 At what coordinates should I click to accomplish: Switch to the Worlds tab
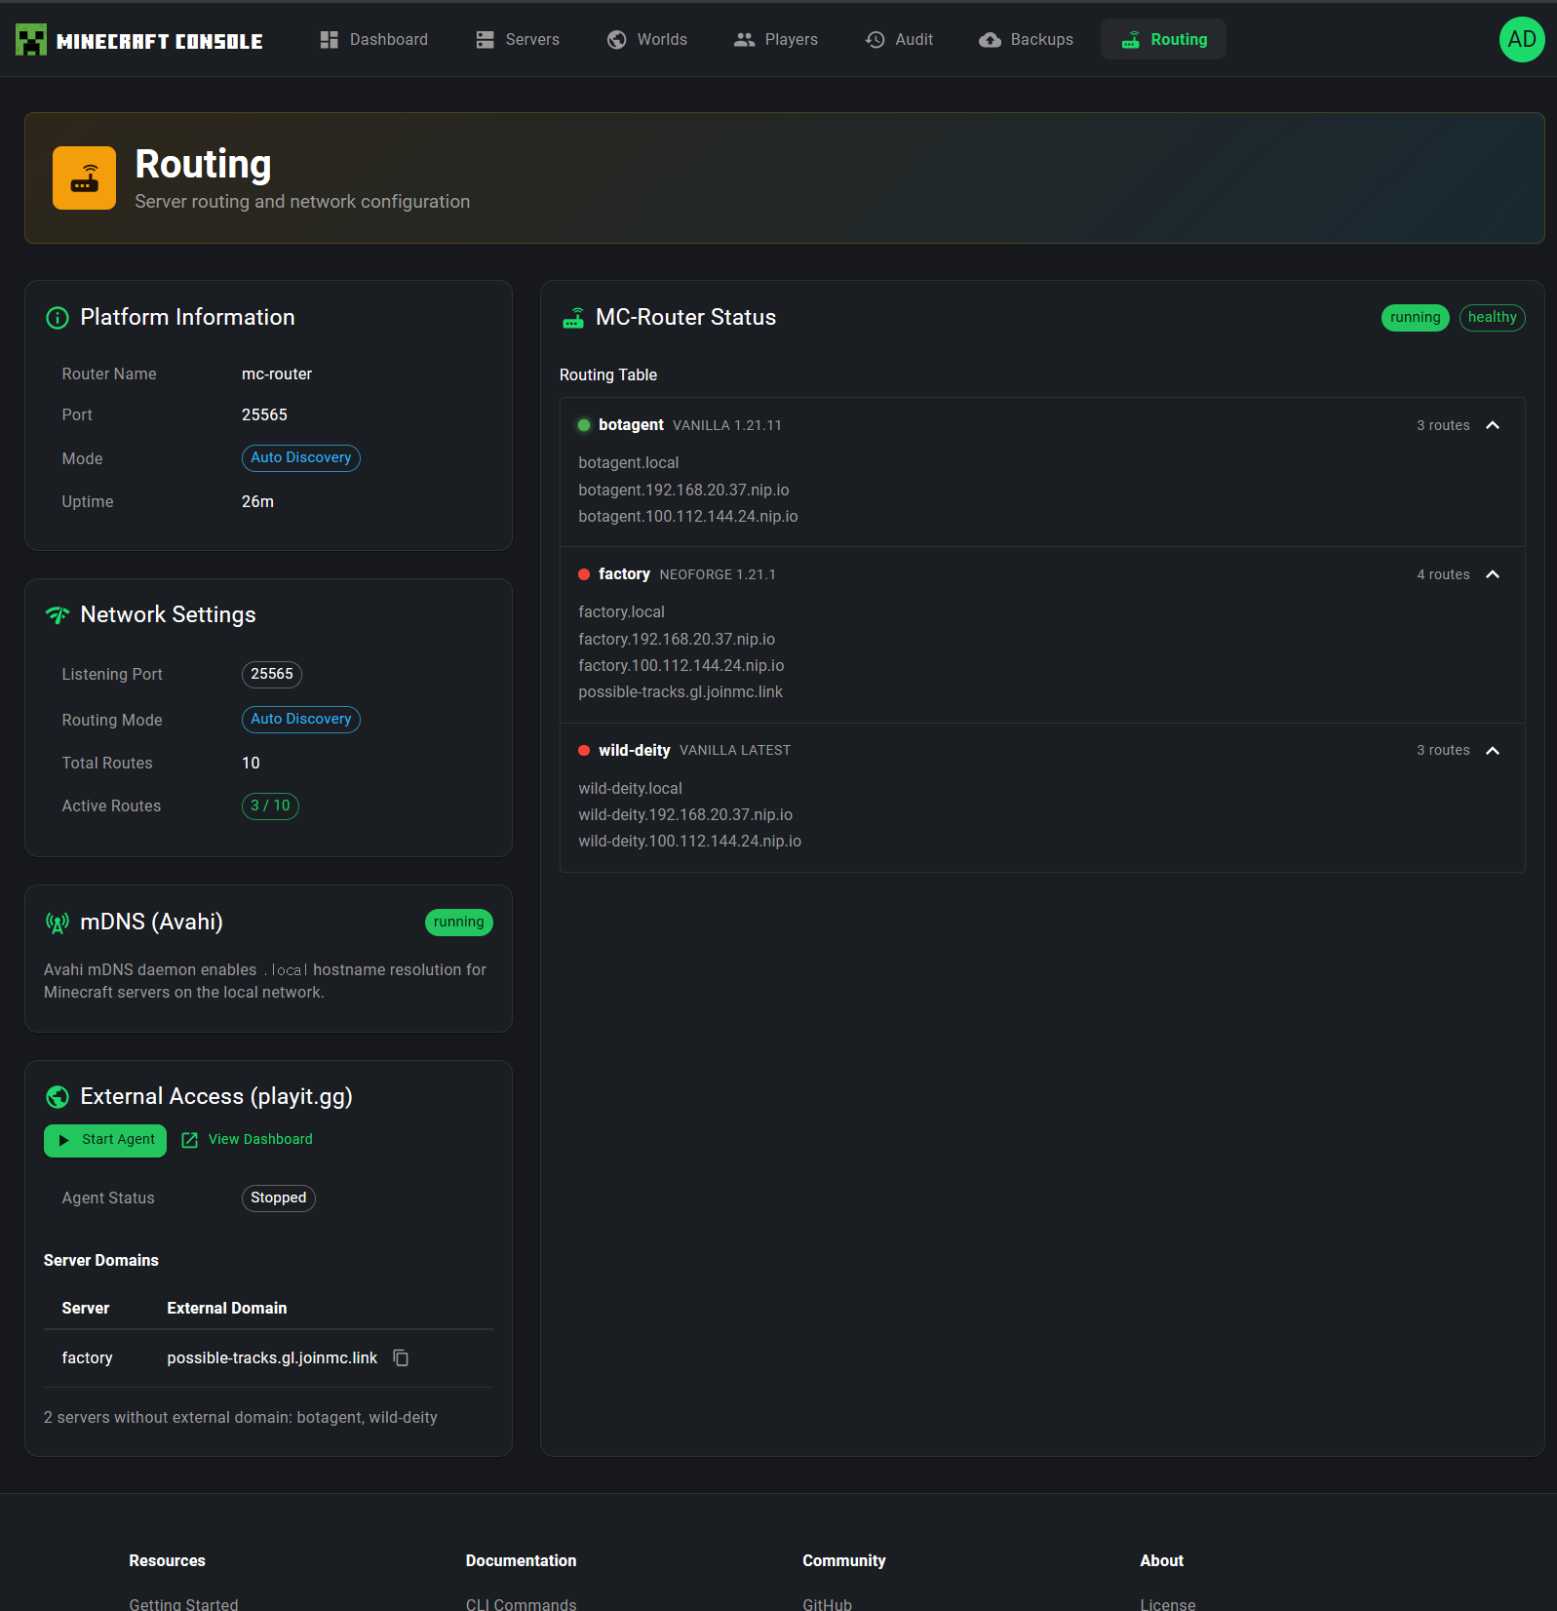[x=647, y=39]
